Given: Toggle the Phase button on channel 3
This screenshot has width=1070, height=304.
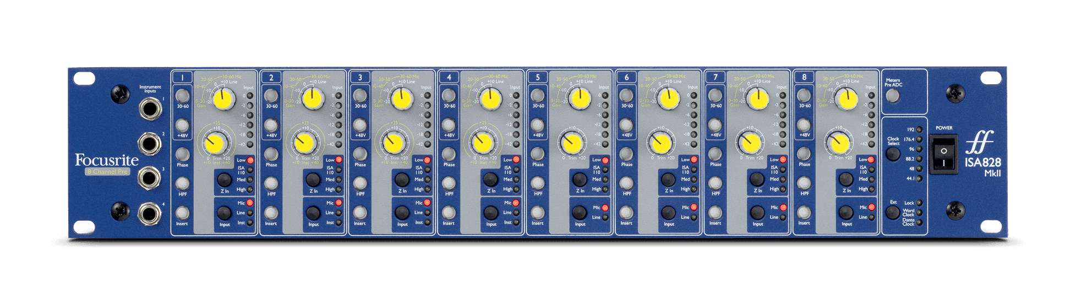Looking at the screenshot, I should point(360,154).
